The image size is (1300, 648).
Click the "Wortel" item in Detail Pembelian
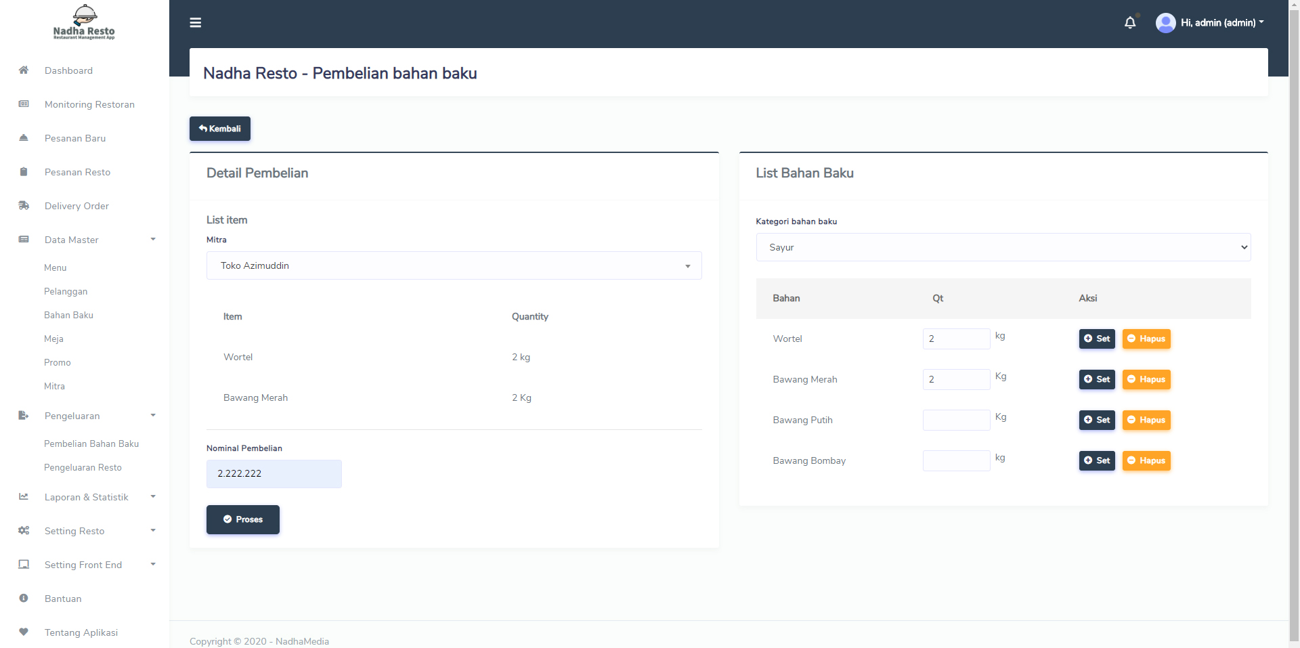[x=238, y=357]
